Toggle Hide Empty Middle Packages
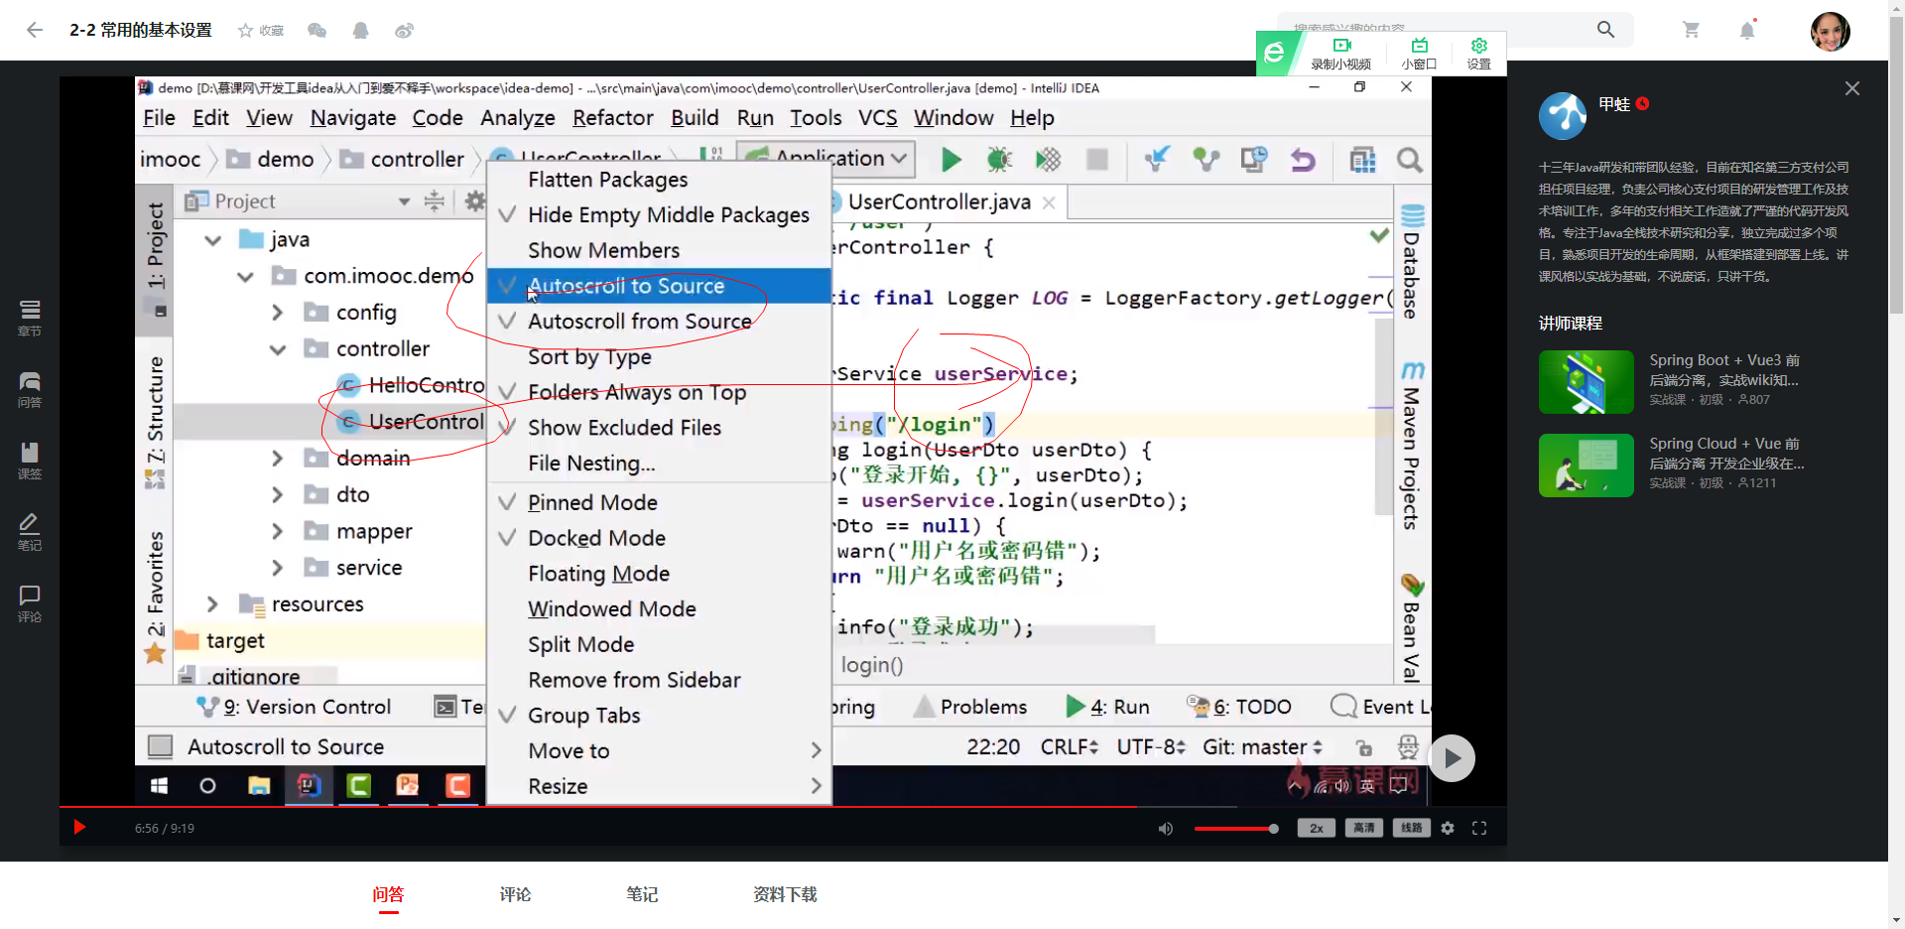 pos(659,215)
